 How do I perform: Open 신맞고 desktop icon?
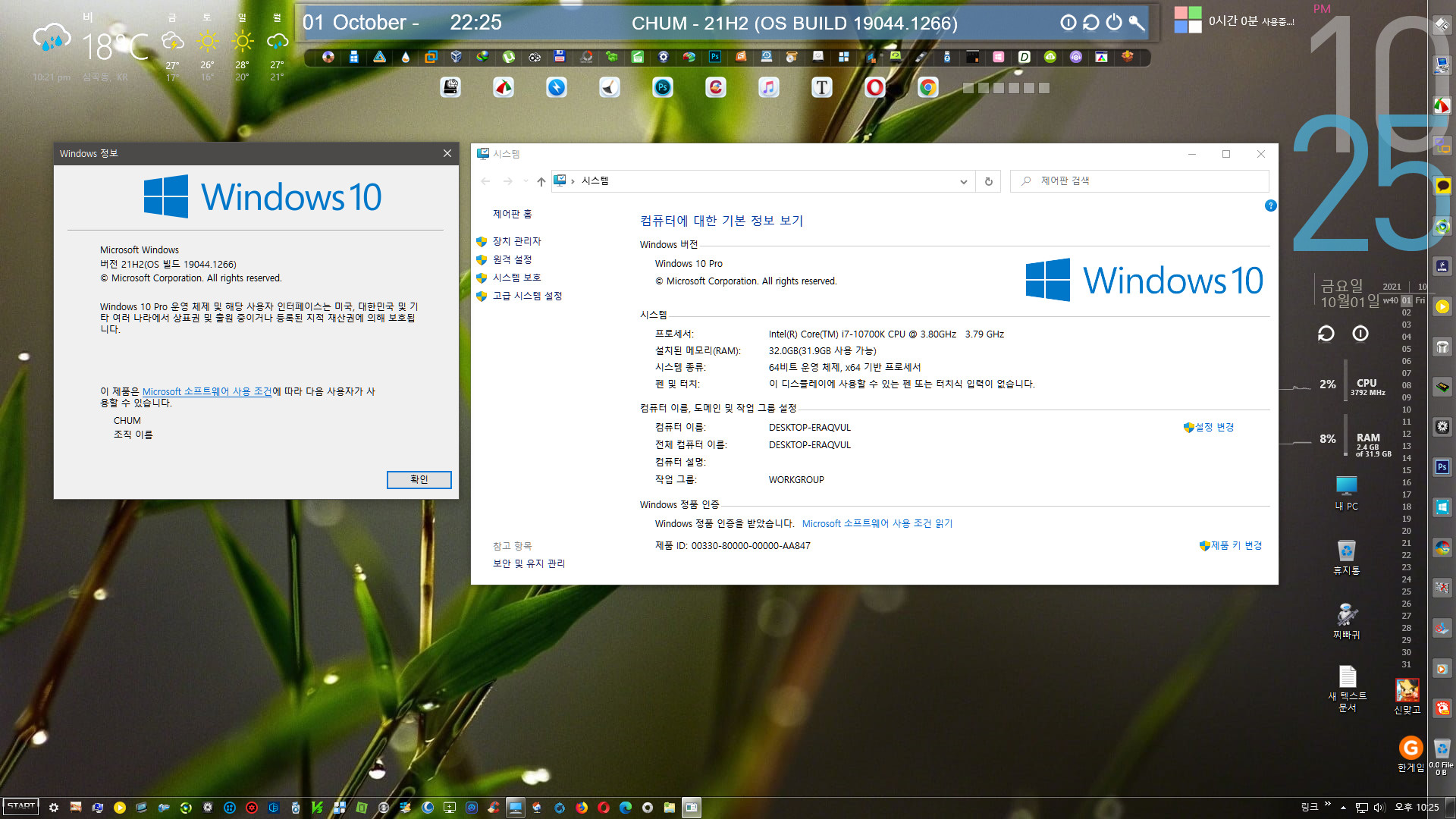1407,696
